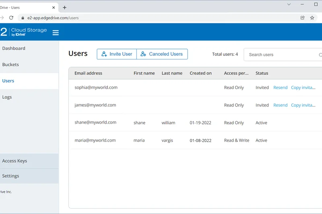Open the Dashboard section
Image resolution: width=322 pixels, height=214 pixels.
tap(14, 48)
